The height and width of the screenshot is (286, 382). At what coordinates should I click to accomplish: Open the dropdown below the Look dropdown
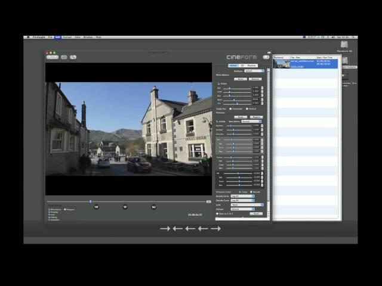[x=243, y=209]
